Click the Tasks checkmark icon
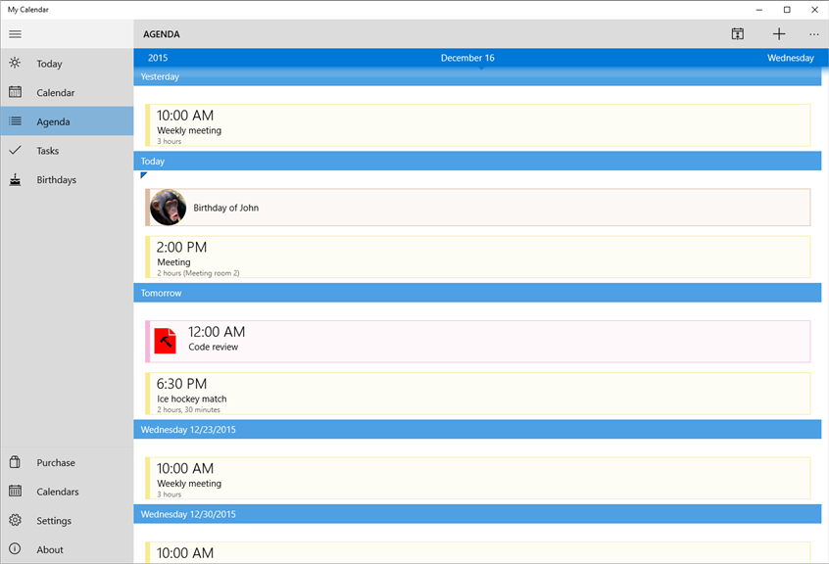This screenshot has width=829, height=564. 15,150
